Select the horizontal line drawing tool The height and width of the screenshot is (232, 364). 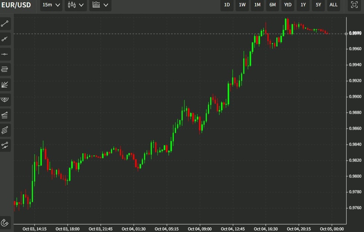click(5, 54)
